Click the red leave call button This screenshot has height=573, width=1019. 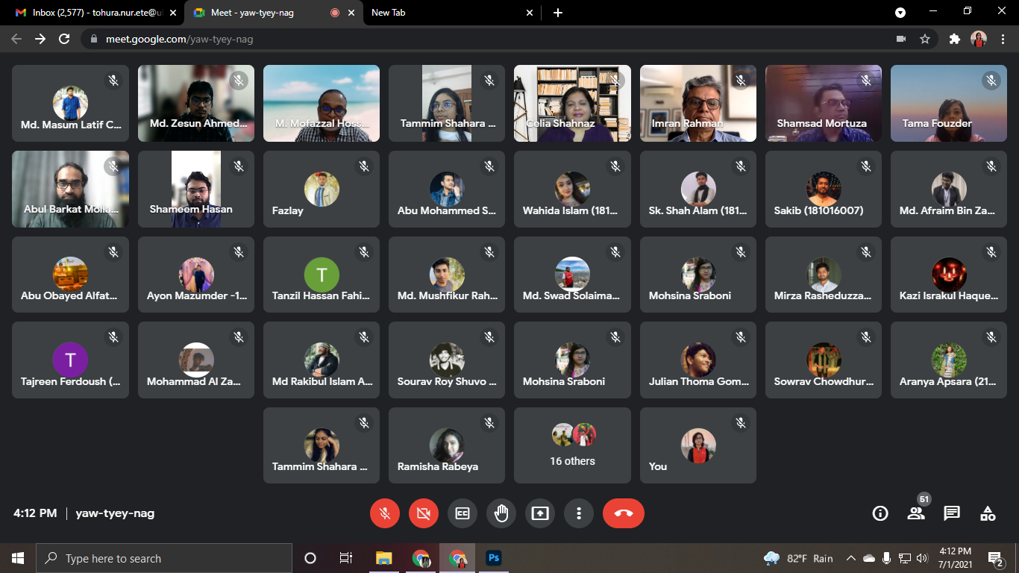(623, 513)
